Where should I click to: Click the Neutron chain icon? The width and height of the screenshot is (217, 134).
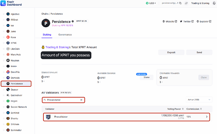click(8, 61)
